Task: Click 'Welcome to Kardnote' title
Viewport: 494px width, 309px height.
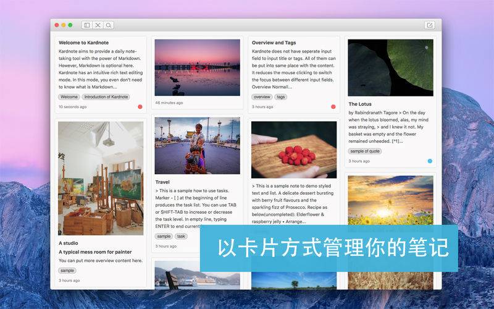Action: click(x=83, y=43)
